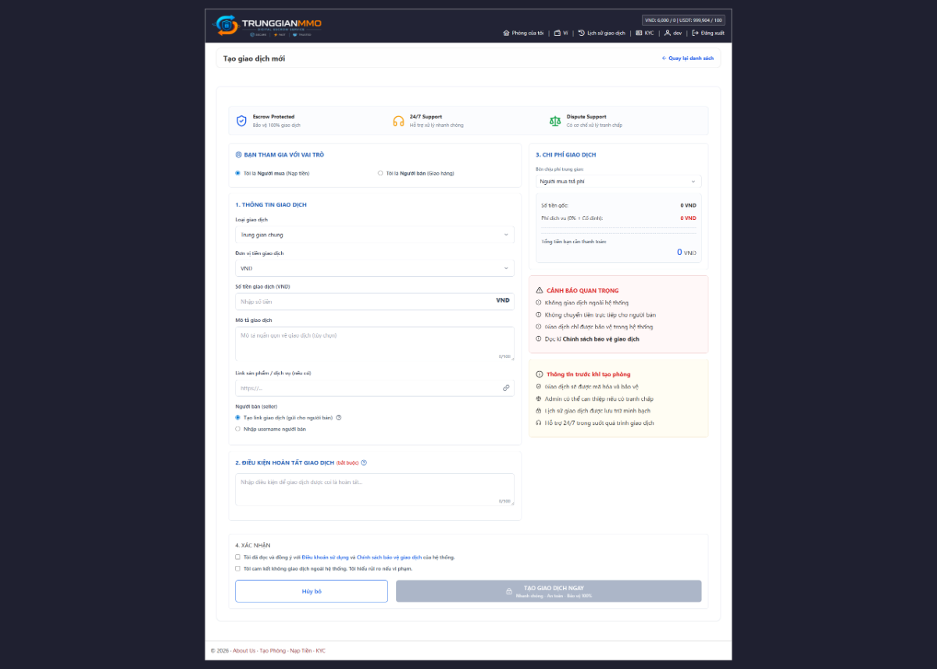Image resolution: width=937 pixels, height=669 pixels.
Task: Tick the Điều khoản sử dụng agreement checkbox
Action: pyautogui.click(x=237, y=557)
